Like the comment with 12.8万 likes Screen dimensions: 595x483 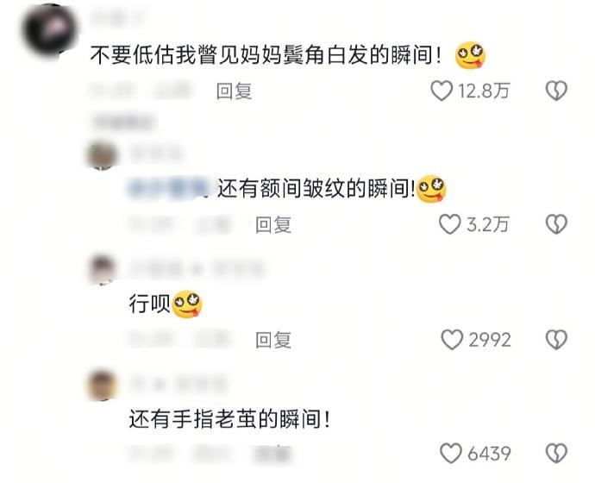442,91
